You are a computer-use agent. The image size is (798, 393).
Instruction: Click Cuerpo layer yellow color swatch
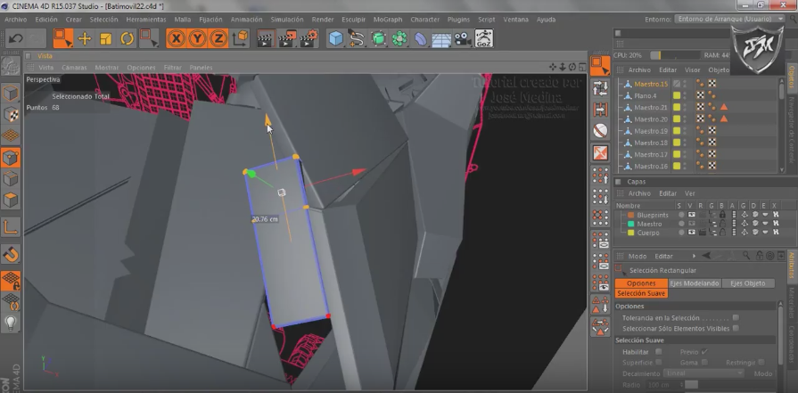point(631,233)
